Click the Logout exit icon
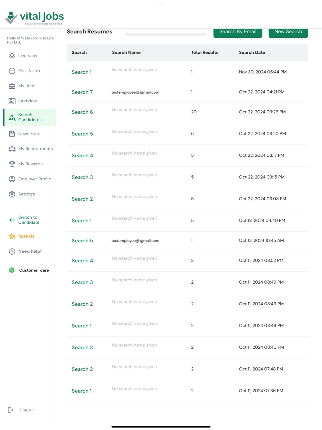322x430 pixels. pyautogui.click(x=11, y=410)
